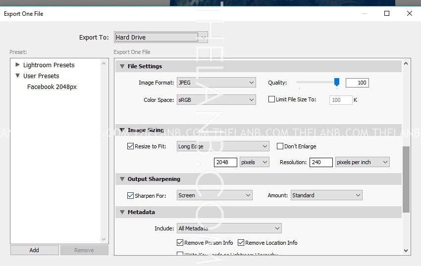Click the Add preset button
Screen dimensions: 421x266
(x=34, y=250)
